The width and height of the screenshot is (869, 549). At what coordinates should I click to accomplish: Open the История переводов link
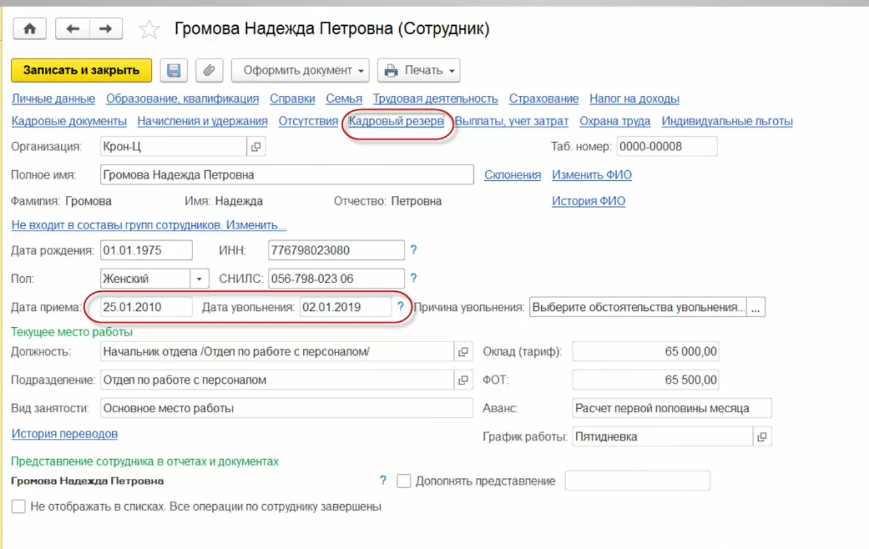65,433
